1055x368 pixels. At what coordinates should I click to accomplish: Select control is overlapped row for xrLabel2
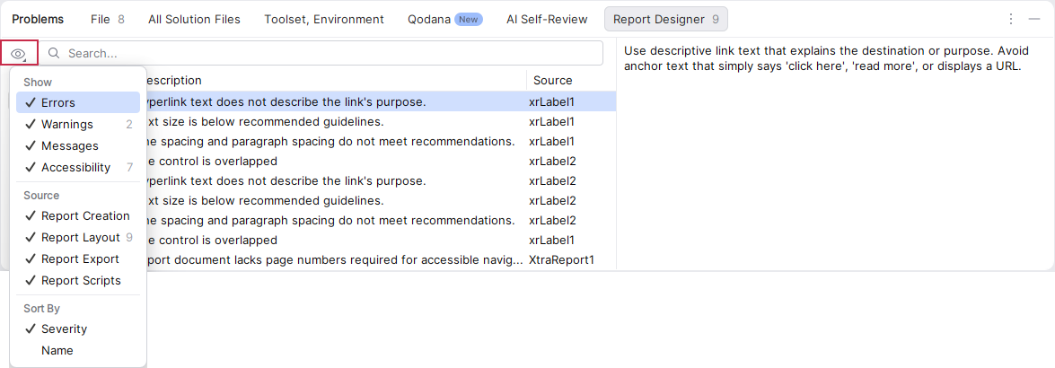coord(381,162)
